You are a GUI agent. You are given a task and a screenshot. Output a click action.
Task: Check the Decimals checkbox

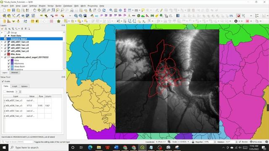click(x=5, y=91)
